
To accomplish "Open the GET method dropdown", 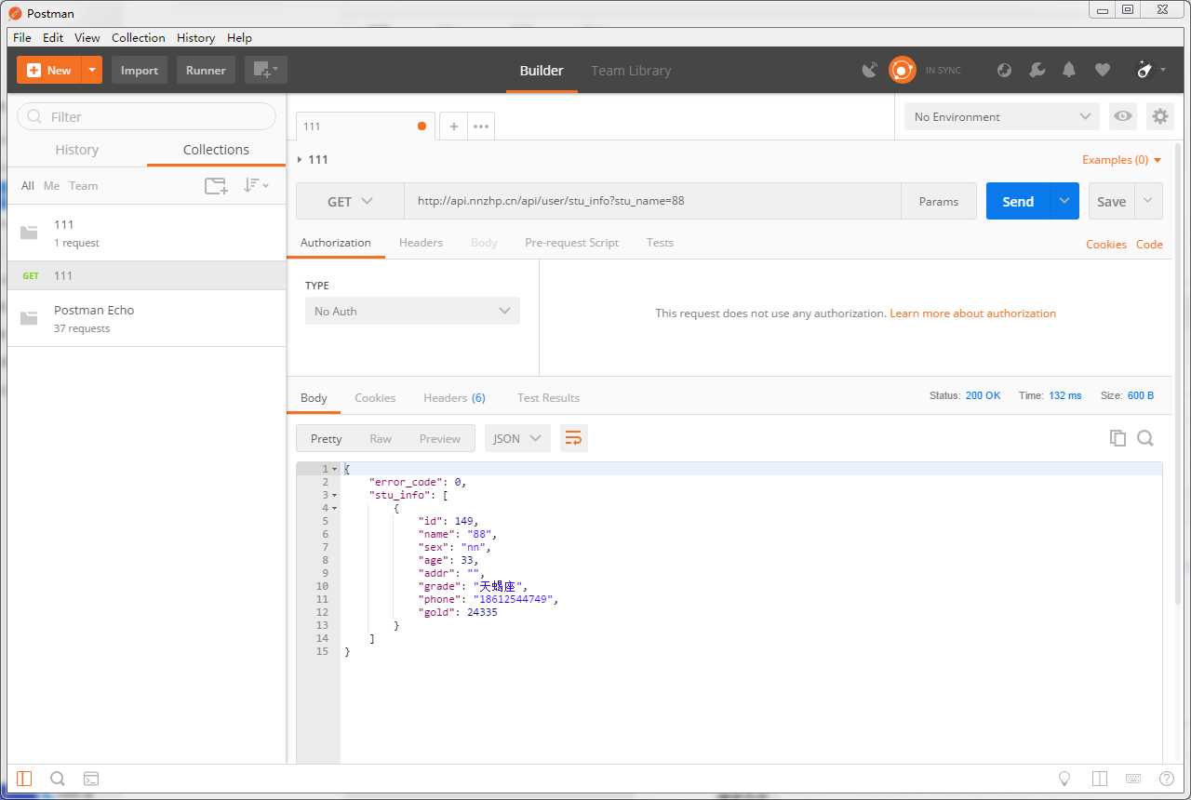I will point(350,201).
